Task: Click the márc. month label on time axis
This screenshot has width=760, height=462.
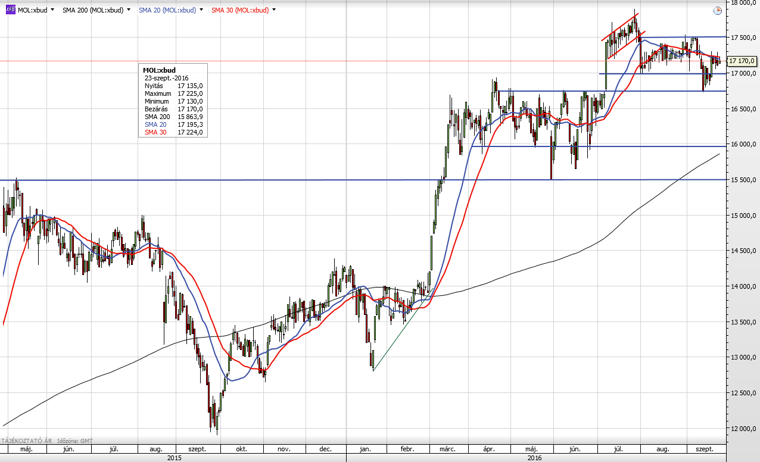Action: coord(447,449)
